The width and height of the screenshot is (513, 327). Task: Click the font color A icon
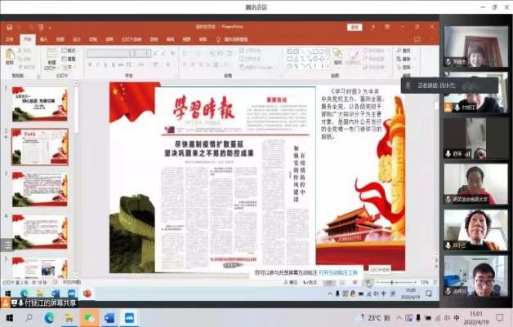168,64
